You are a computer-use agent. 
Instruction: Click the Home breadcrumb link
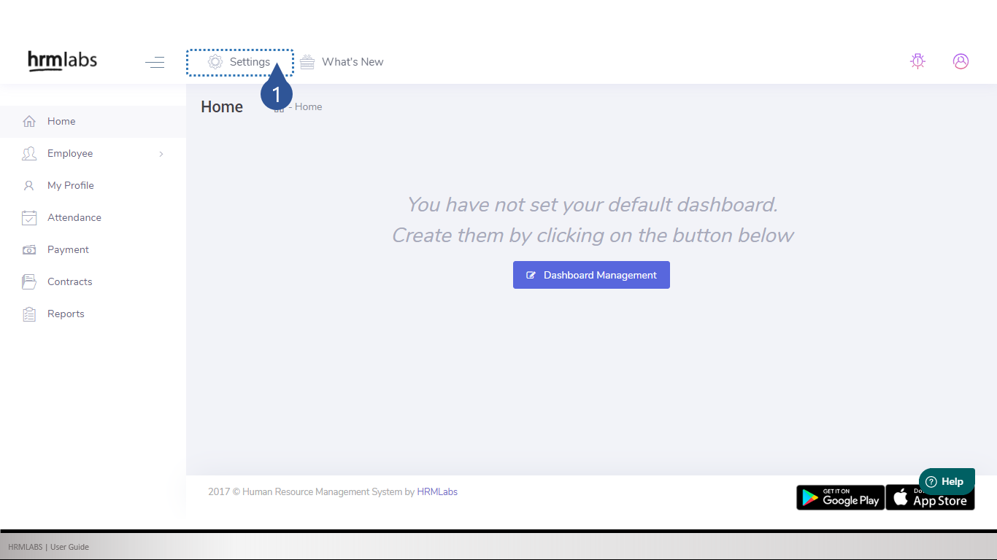pos(308,107)
